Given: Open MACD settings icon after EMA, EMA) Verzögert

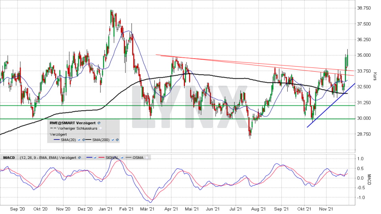Looking at the screenshot, I should click(x=80, y=158).
